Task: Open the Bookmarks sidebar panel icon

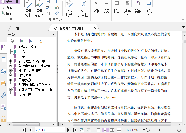Action: [3, 47]
